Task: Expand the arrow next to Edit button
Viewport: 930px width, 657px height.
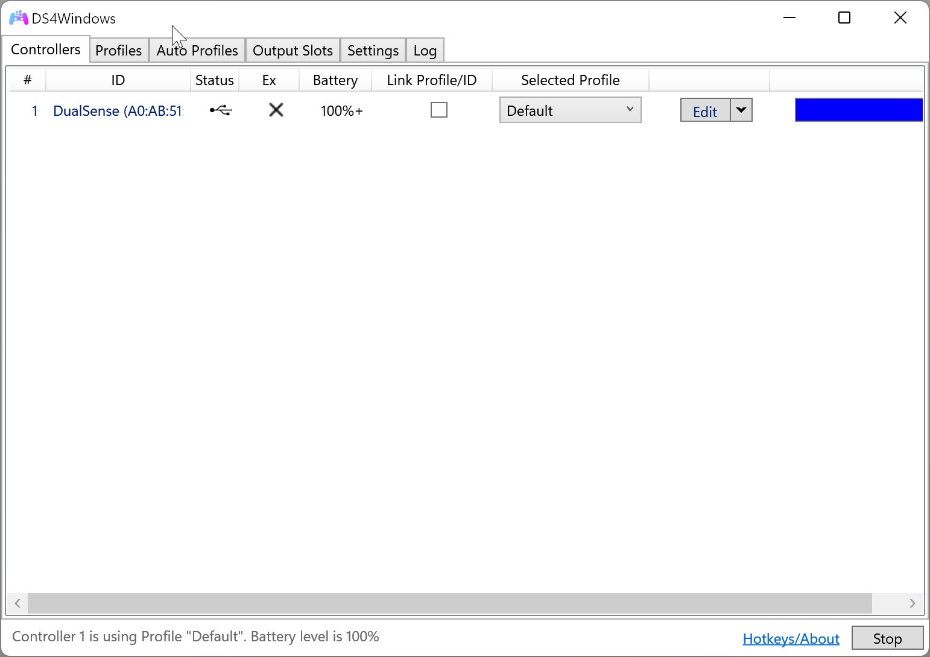Action: click(x=741, y=110)
